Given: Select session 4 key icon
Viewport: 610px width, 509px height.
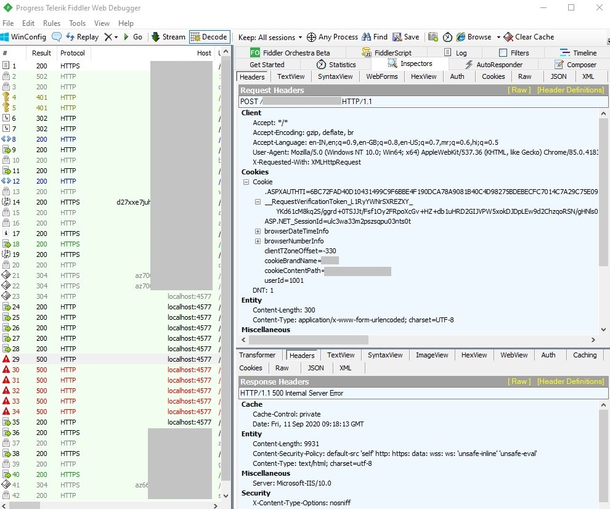Looking at the screenshot, I should 6,97.
